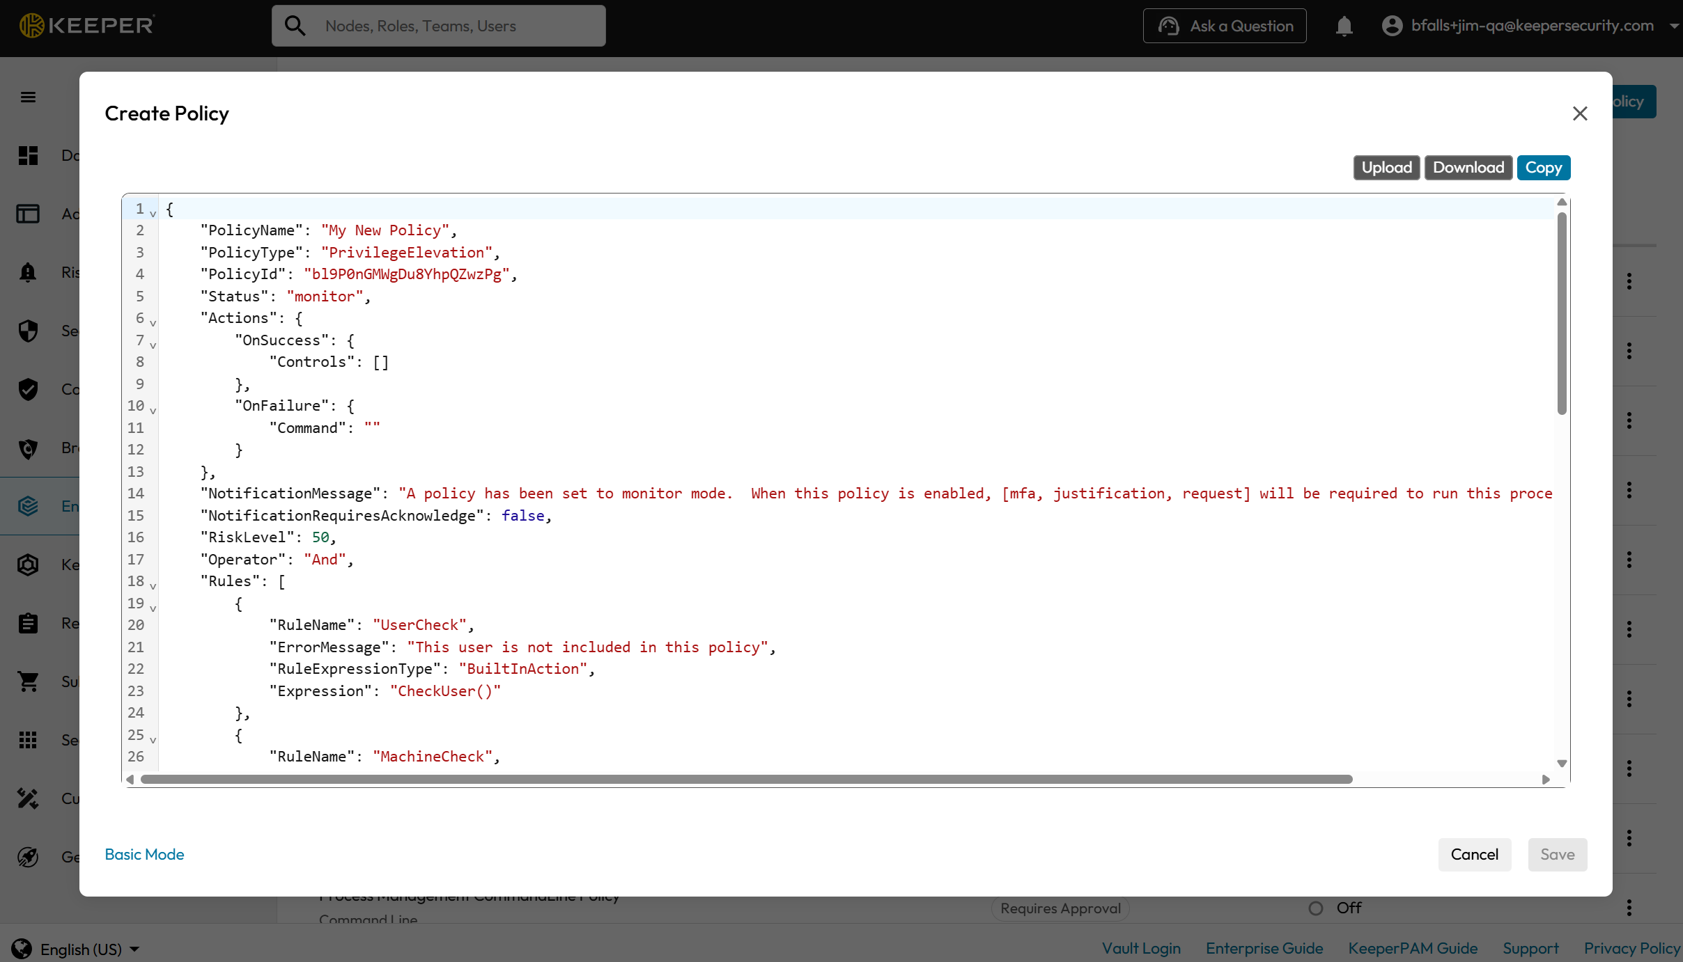1683x962 pixels.
Task: Click the Requires Approval tag
Action: 1060,908
